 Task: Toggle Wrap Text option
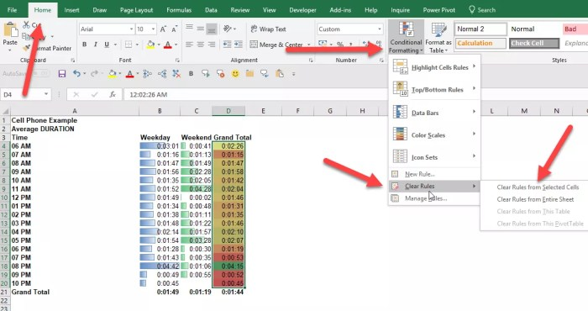coord(268,29)
